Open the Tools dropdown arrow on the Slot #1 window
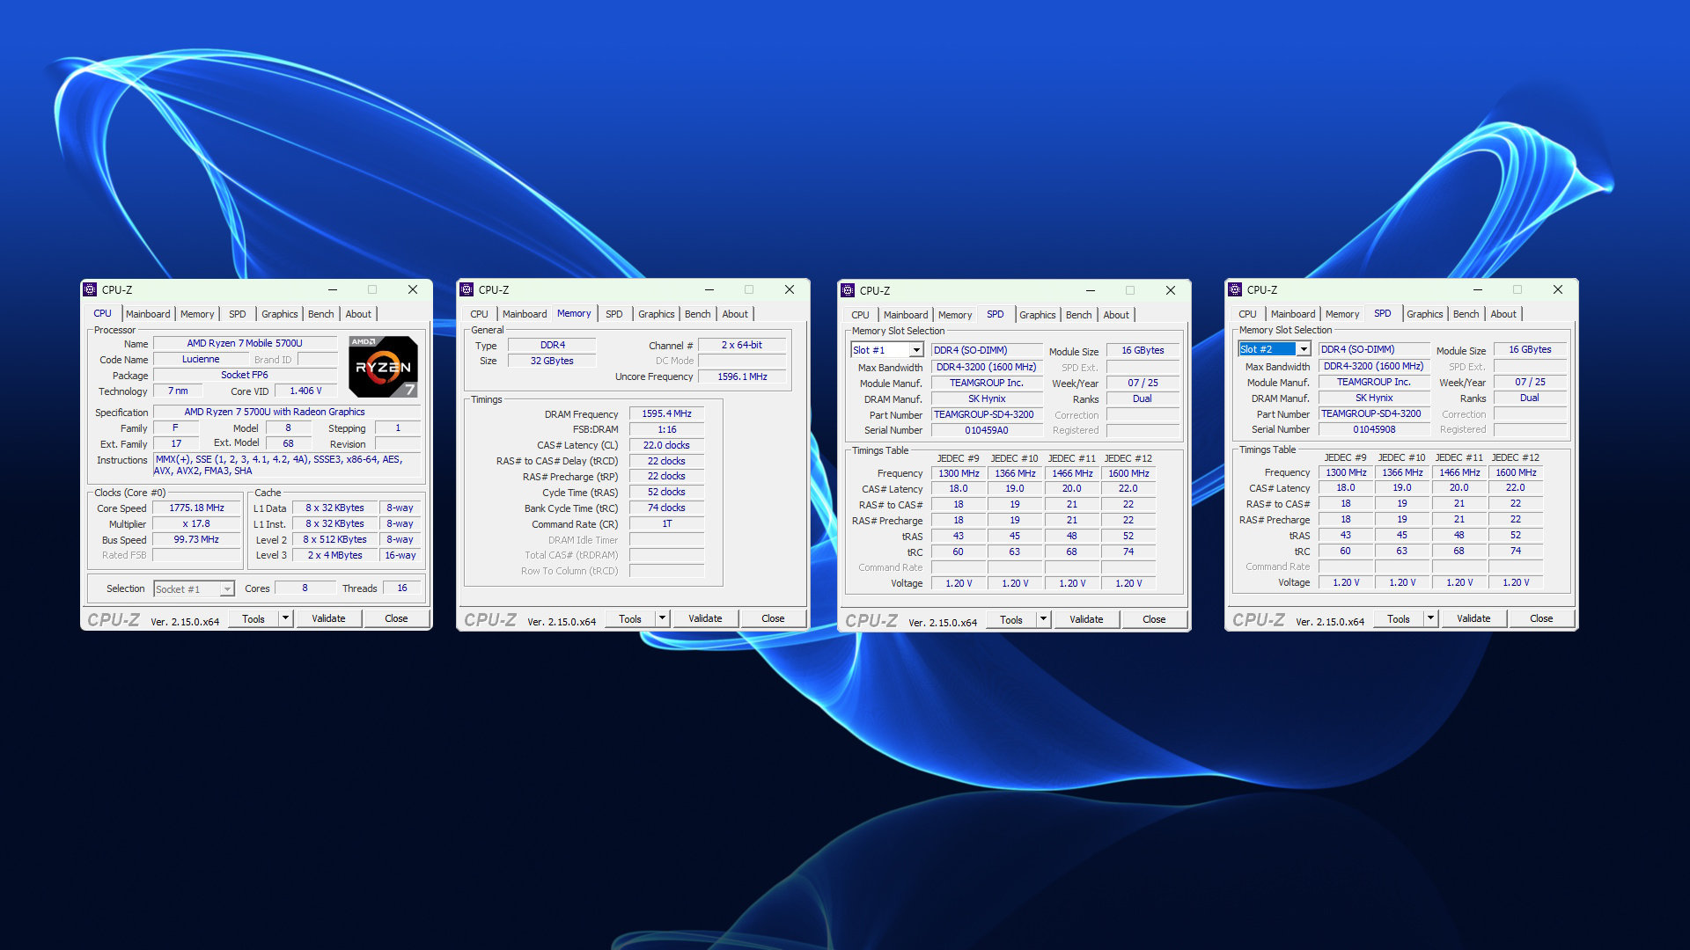1690x950 pixels. 1044,619
